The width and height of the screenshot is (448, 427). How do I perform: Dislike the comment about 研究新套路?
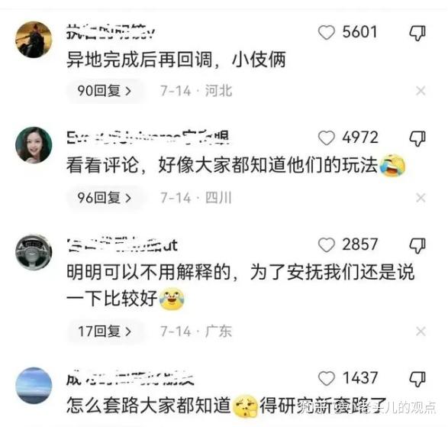[417, 379]
